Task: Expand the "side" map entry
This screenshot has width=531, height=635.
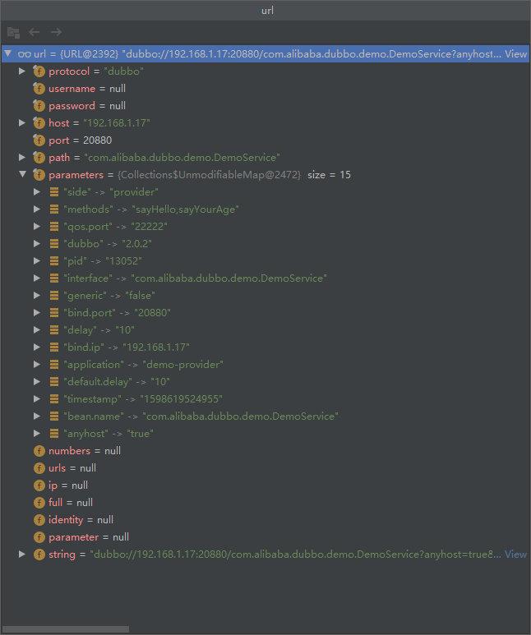Action: (37, 192)
